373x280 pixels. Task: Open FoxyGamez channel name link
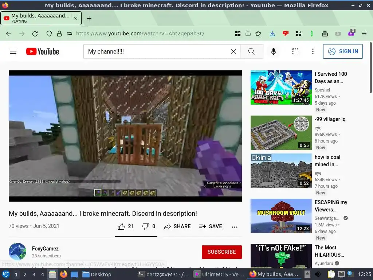[x=45, y=249]
